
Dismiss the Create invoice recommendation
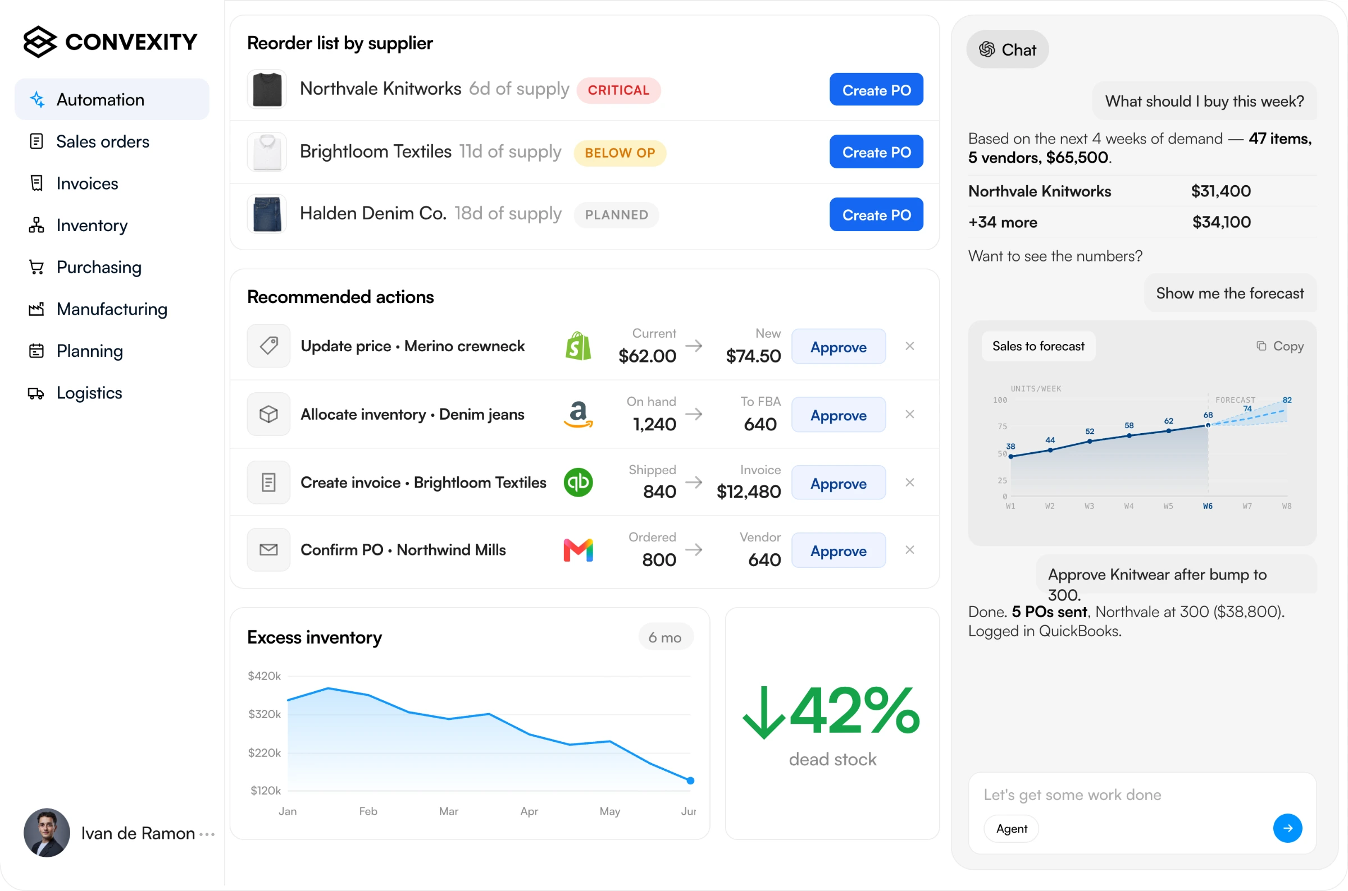pos(909,483)
